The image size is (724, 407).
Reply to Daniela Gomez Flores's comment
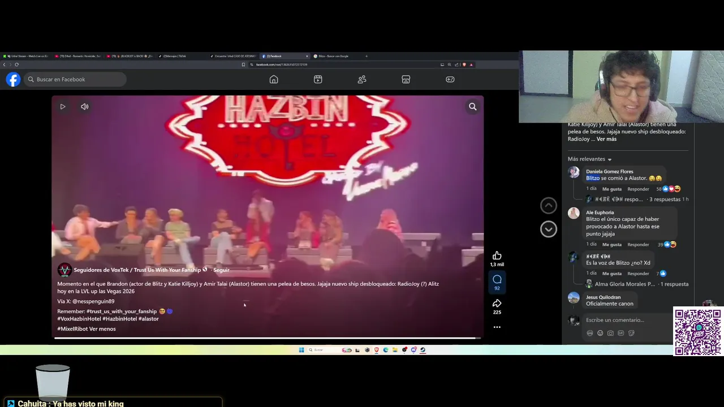point(638,189)
